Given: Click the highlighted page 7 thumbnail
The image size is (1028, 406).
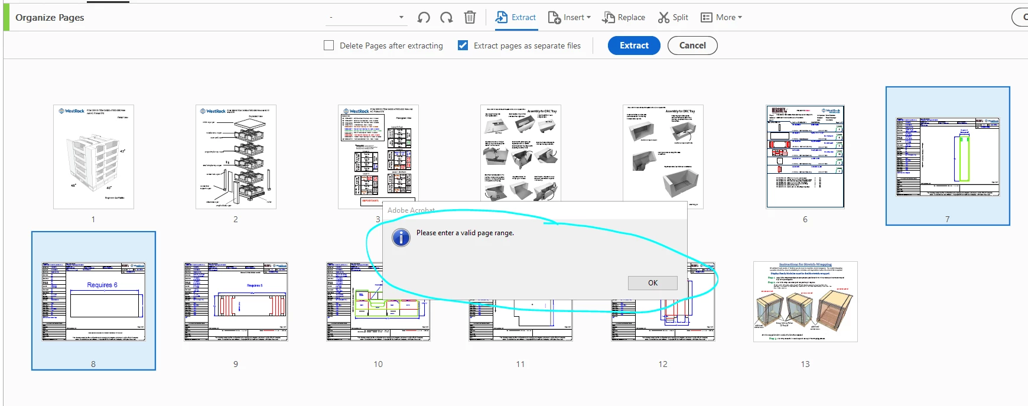Looking at the screenshot, I should tap(948, 157).
